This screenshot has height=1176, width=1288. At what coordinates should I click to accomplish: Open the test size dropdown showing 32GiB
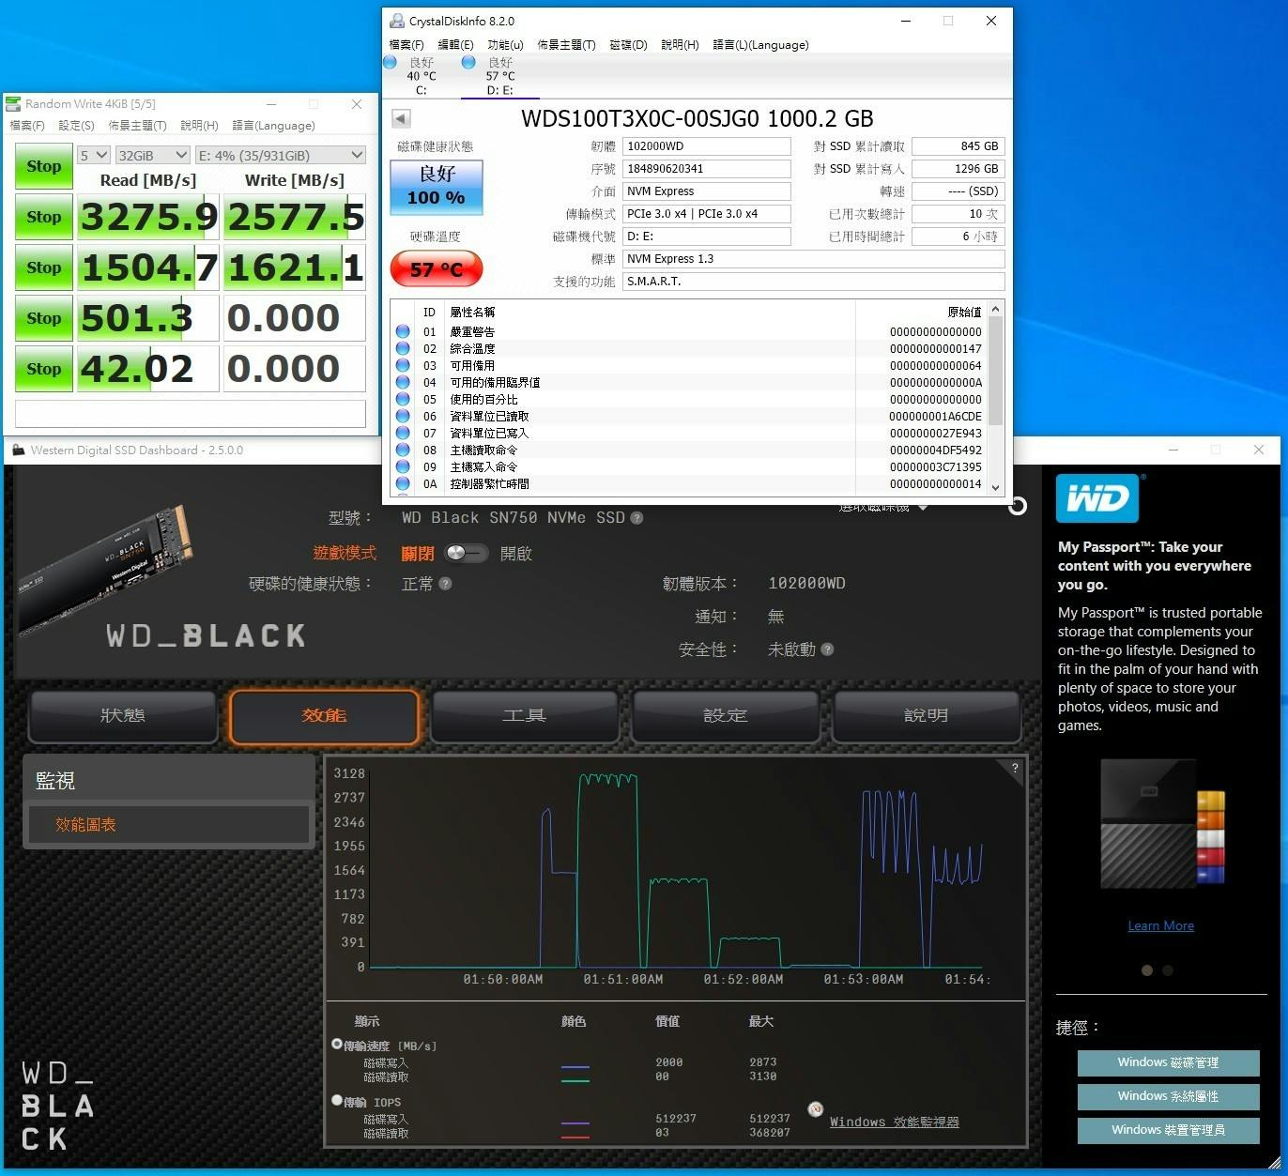(153, 155)
